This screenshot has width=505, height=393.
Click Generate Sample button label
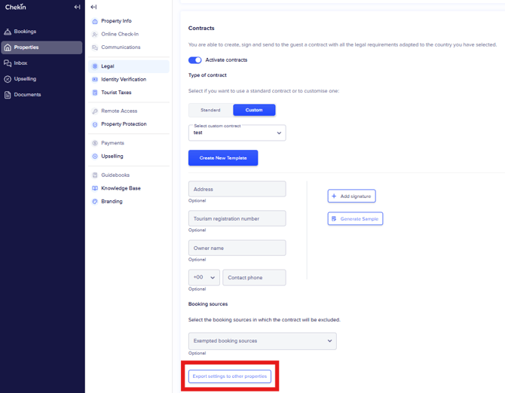(359, 218)
